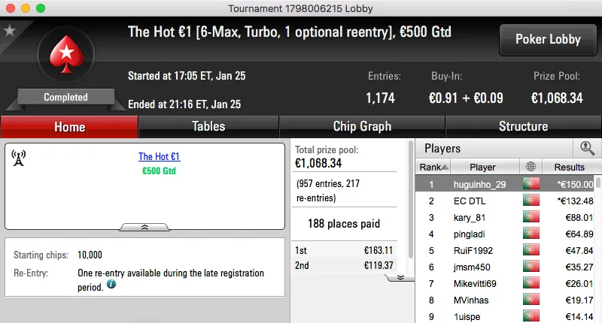This screenshot has width=602, height=323.
Task: Open The Hot €1 tournament link
Action: pyautogui.click(x=160, y=157)
